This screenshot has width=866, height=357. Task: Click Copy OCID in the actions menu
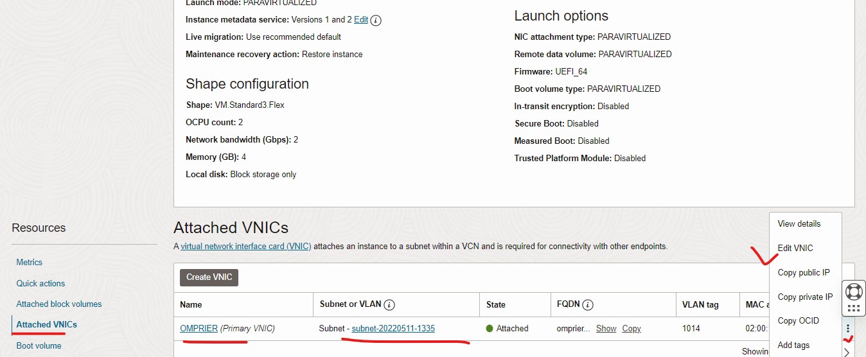[x=798, y=321]
